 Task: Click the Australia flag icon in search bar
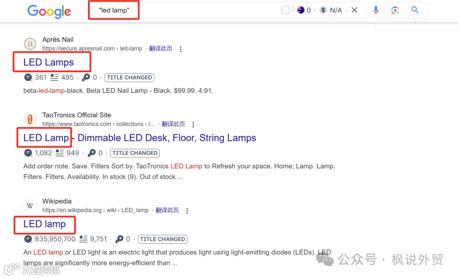pos(301,10)
